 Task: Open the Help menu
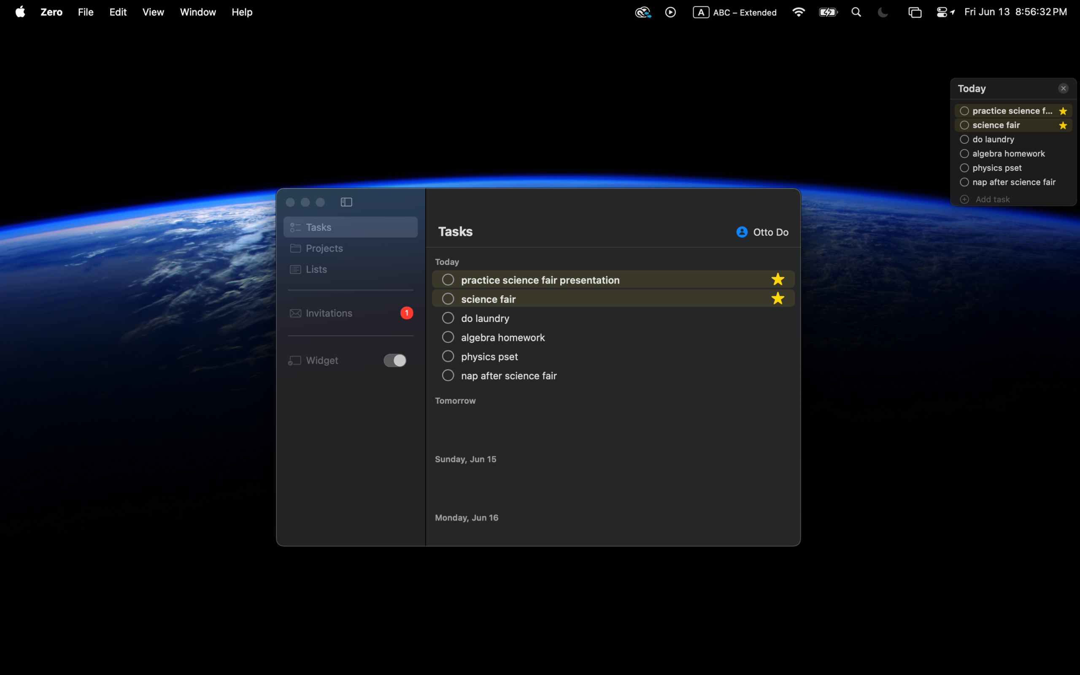(242, 12)
